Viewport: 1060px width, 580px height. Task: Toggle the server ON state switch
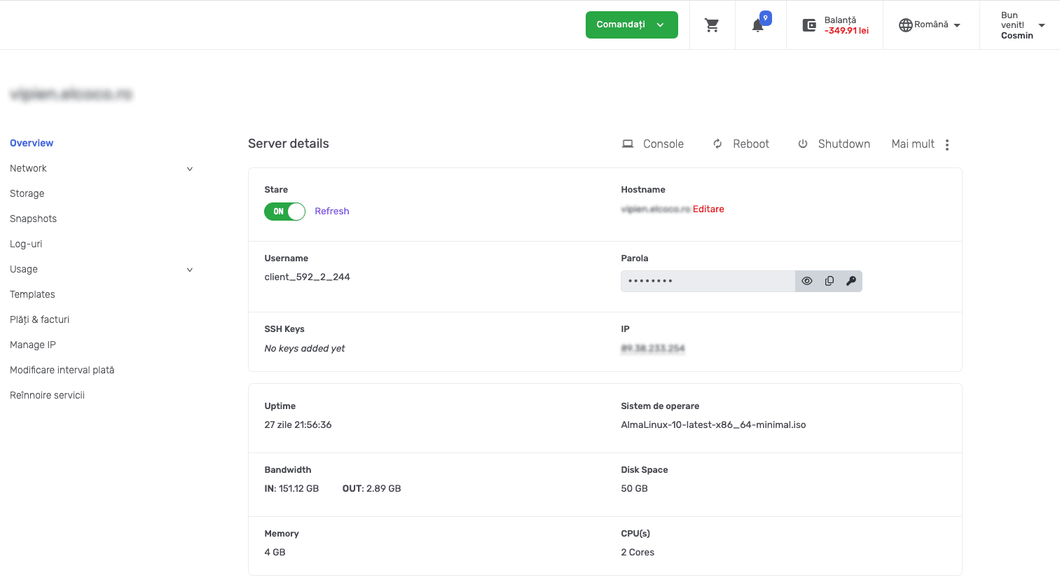[284, 212]
